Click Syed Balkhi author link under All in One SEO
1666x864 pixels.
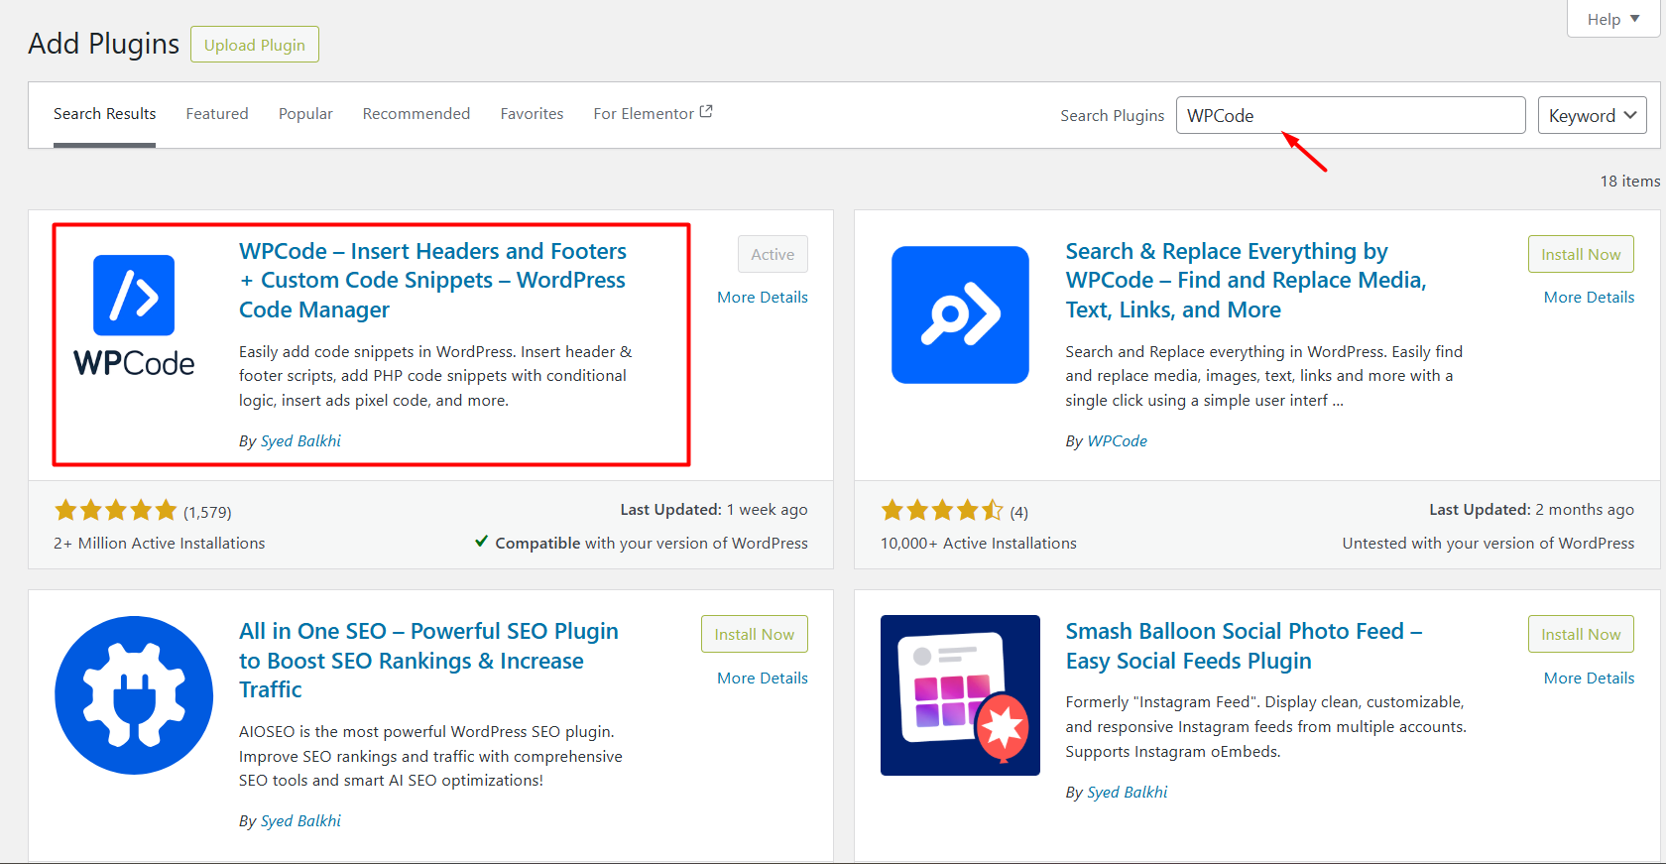[300, 821]
